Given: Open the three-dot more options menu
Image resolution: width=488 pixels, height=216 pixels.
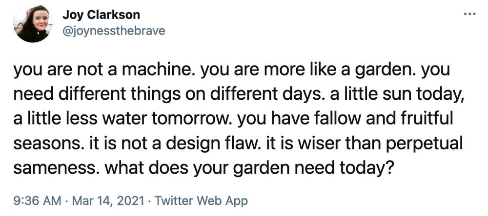Looking at the screenshot, I should pos(469,14).
